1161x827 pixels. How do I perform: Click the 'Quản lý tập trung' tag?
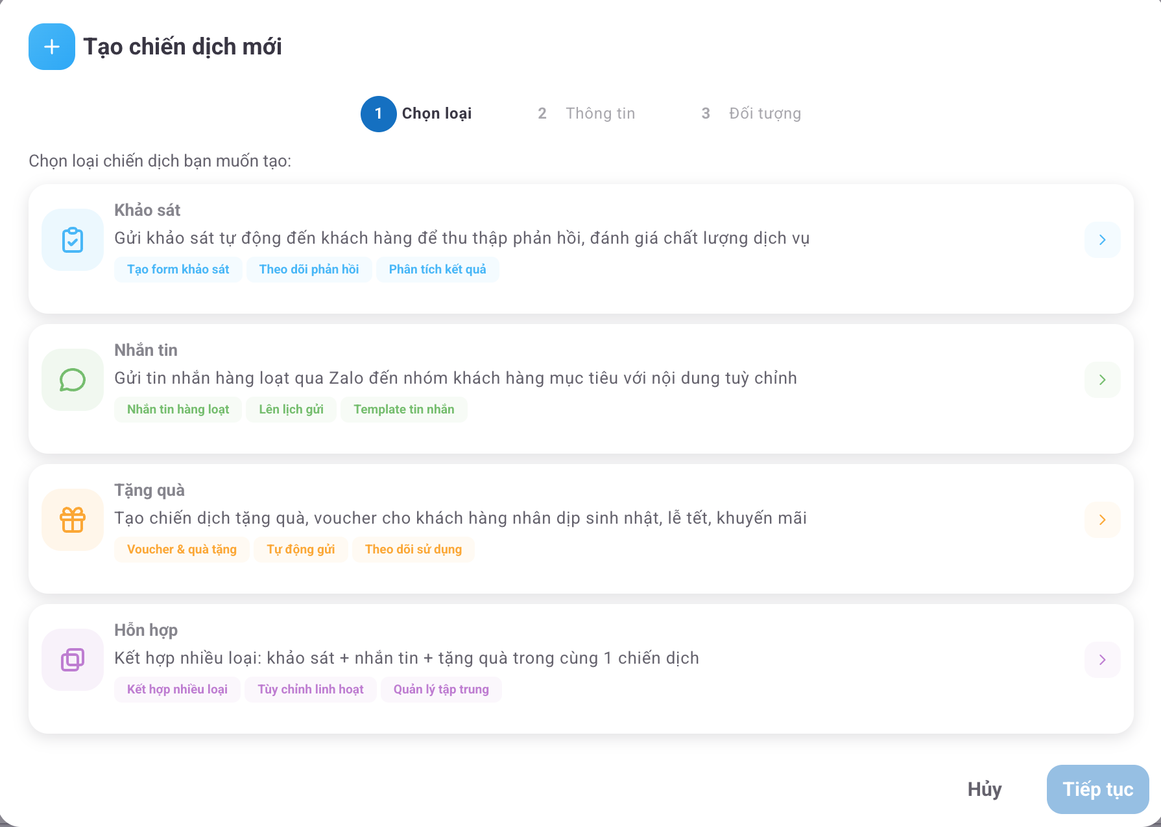[441, 689]
